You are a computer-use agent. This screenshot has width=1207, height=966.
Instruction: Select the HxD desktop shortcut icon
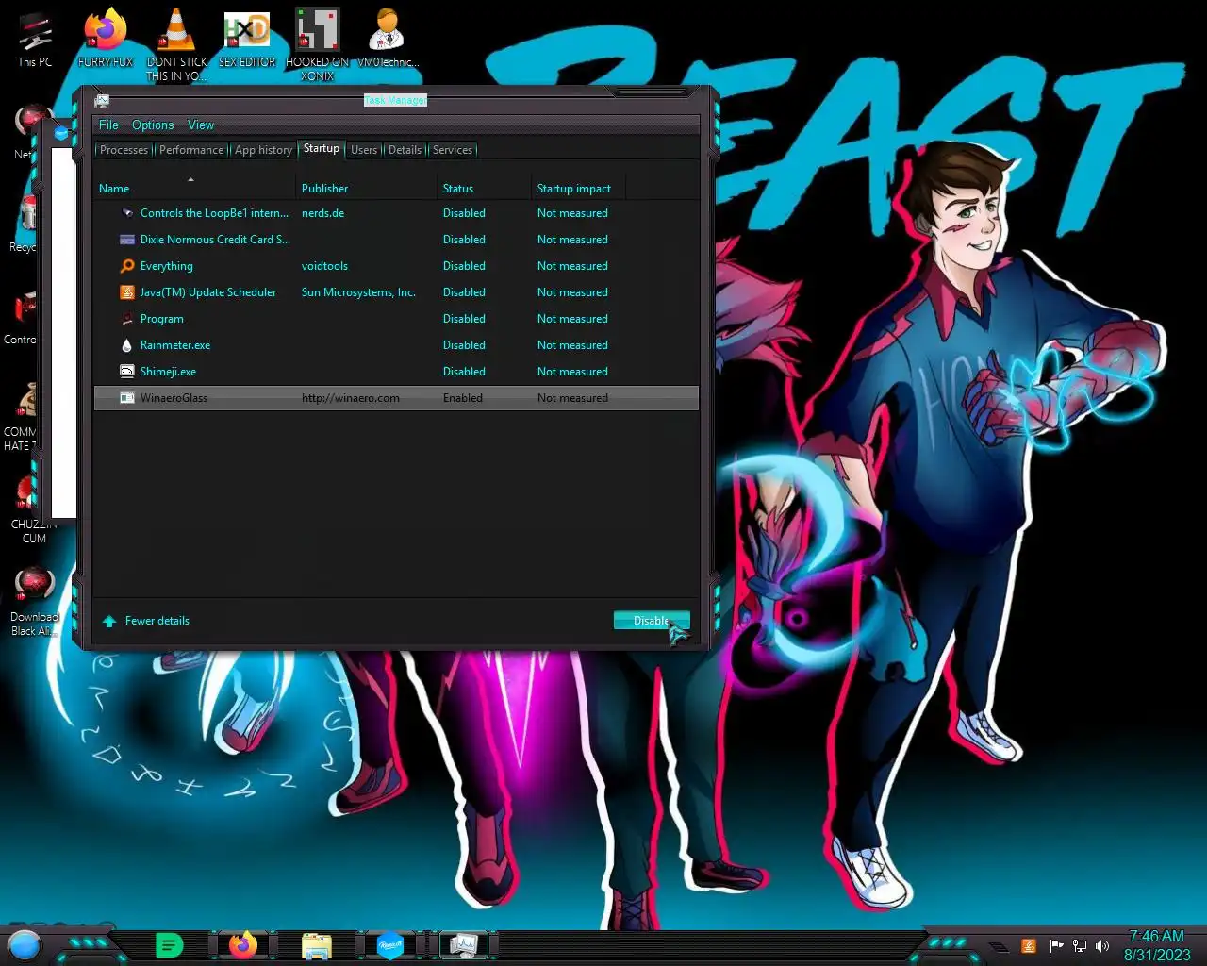247,30
